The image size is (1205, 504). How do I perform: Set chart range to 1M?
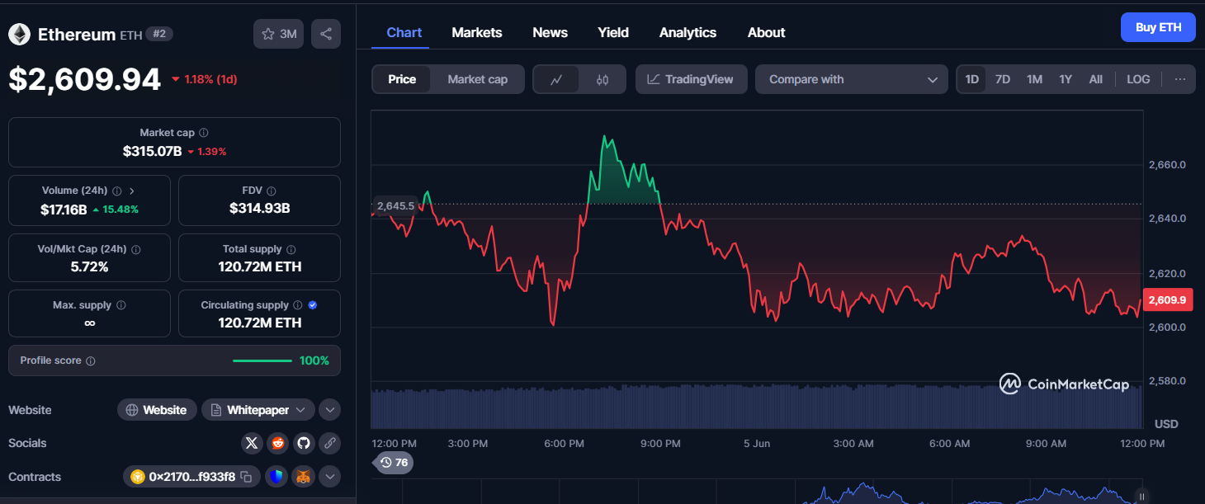point(1034,79)
